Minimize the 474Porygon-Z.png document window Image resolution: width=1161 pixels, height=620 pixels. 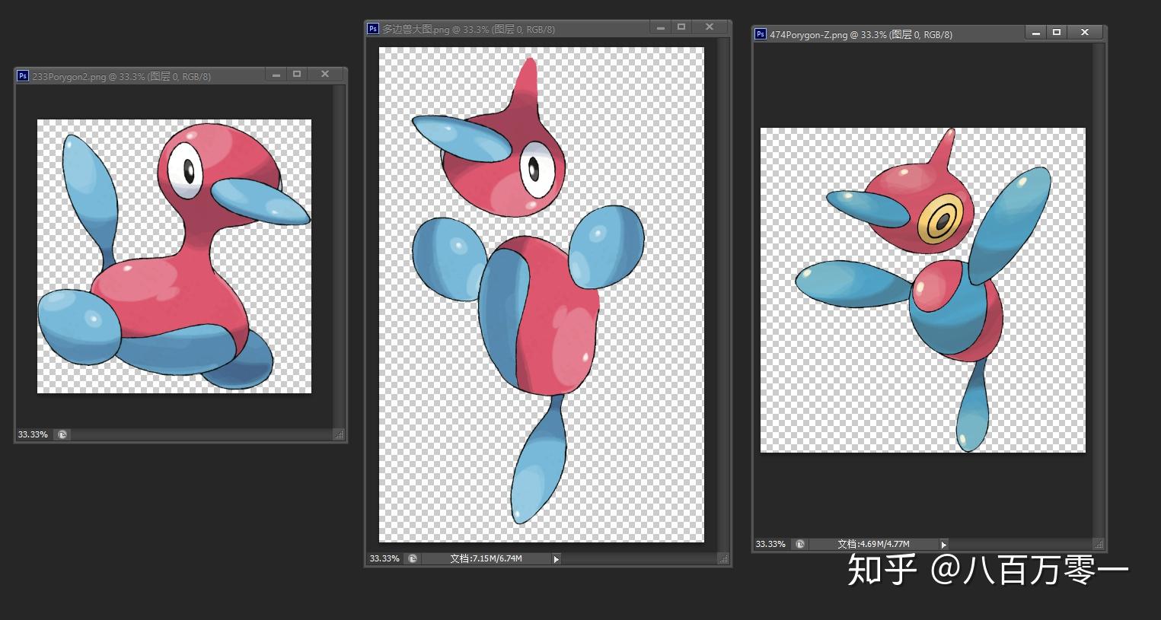1035,33
